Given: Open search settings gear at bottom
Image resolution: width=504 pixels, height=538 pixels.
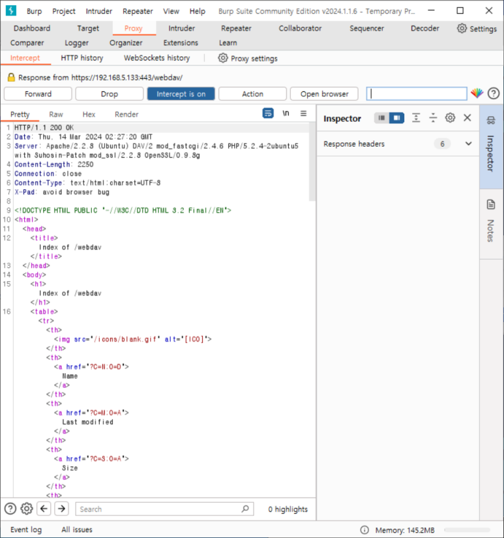Looking at the screenshot, I should pos(27,509).
